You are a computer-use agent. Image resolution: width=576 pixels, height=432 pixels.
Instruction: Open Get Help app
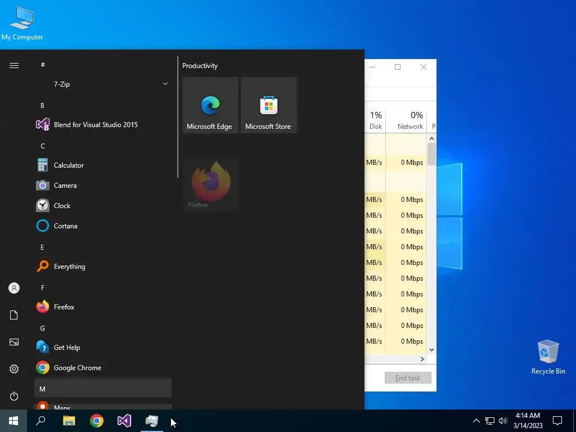tap(103, 347)
